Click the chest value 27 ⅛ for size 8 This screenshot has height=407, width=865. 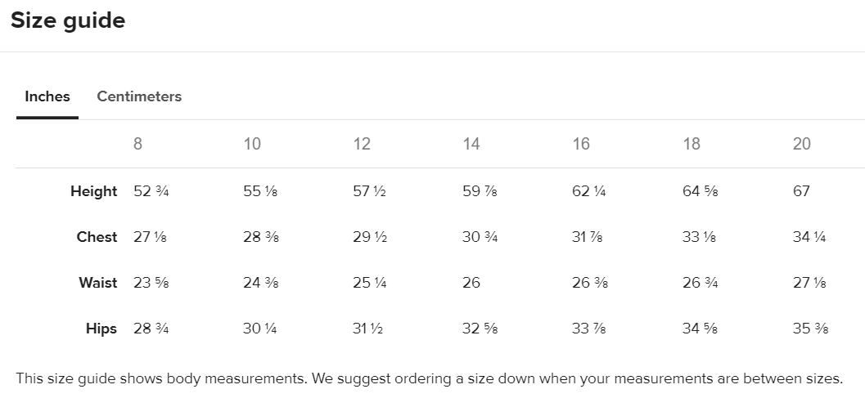pyautogui.click(x=151, y=237)
